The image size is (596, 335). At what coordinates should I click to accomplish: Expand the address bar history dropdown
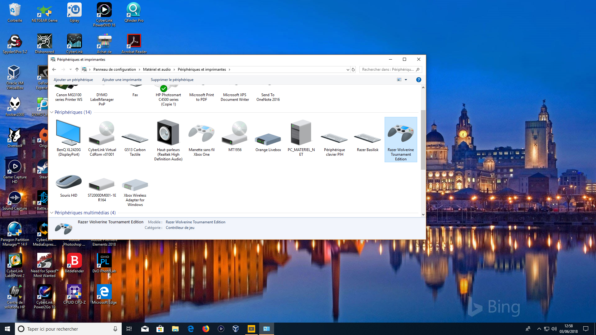(x=348, y=69)
